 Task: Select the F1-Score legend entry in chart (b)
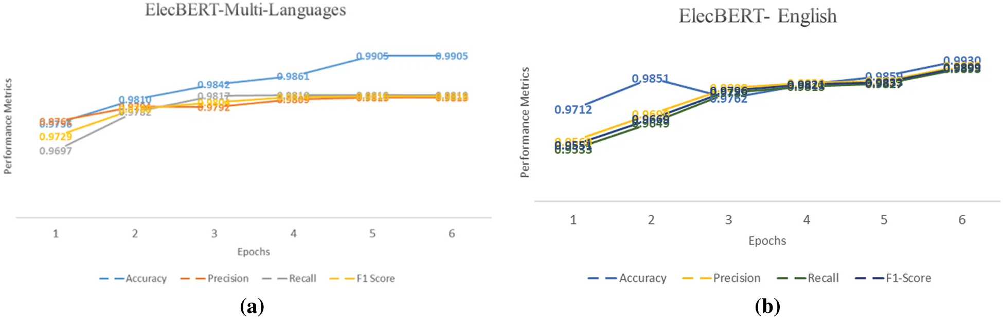click(893, 278)
